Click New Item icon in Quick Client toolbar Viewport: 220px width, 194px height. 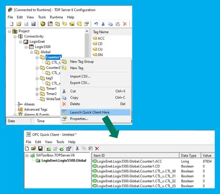[62, 149]
